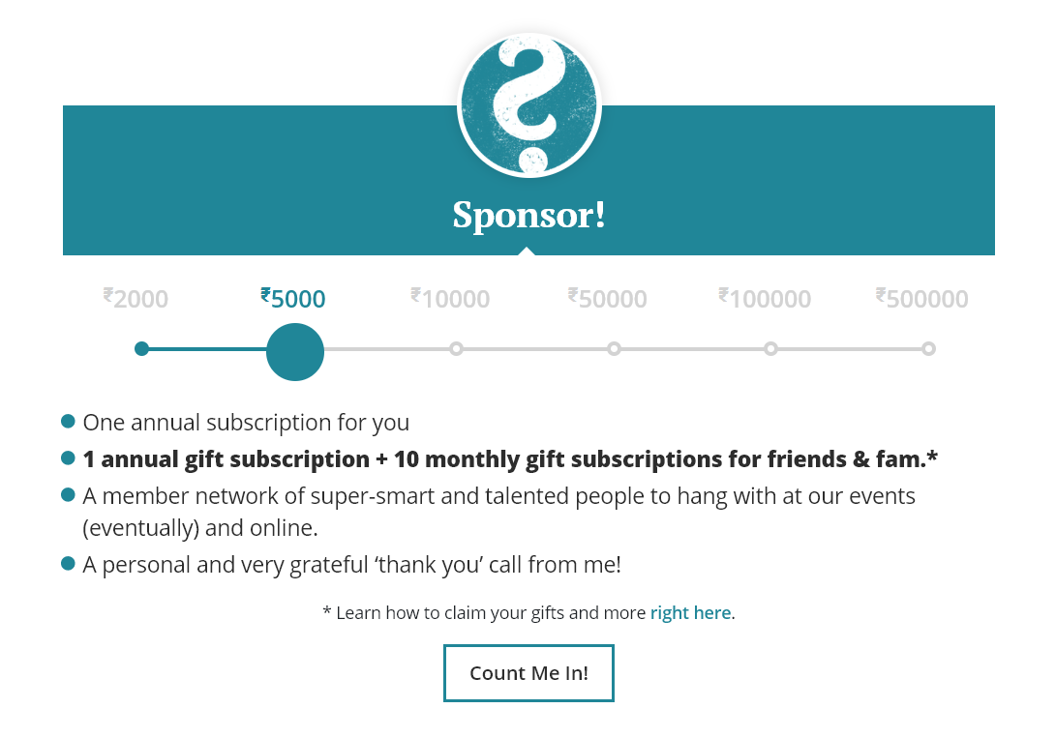Click the large ₹5000 slider handle
This screenshot has height=738, width=1056.
click(295, 352)
